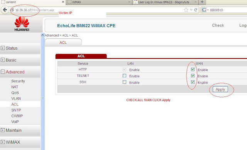The image size is (247, 150).
Task: Click the Huawei logo
Action: coord(22,24)
